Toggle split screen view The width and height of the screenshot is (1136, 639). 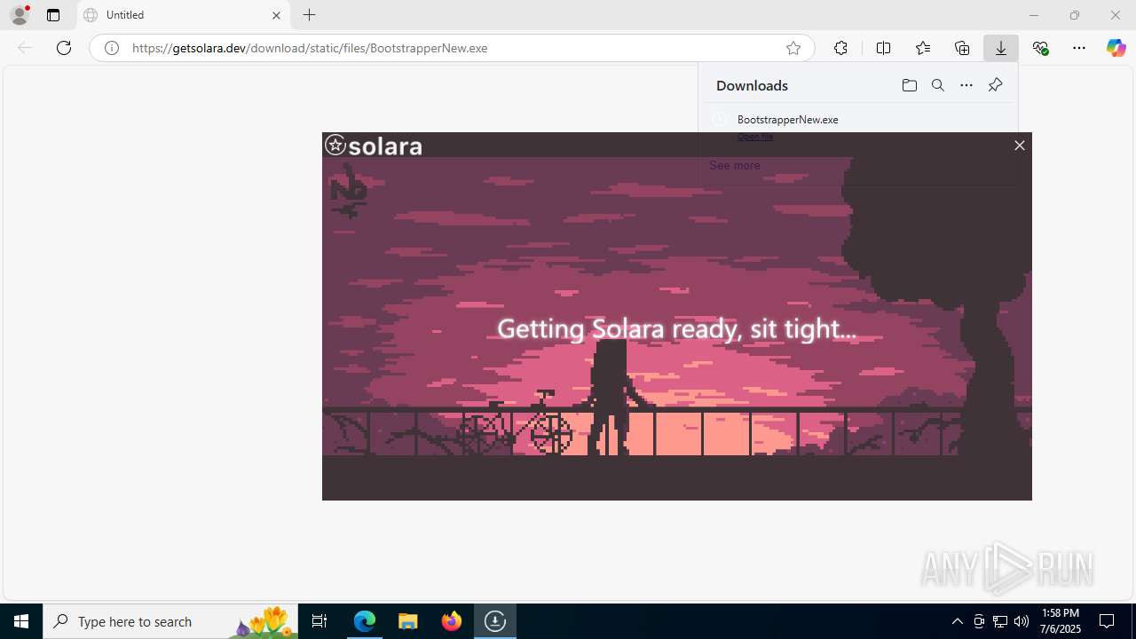tap(883, 48)
